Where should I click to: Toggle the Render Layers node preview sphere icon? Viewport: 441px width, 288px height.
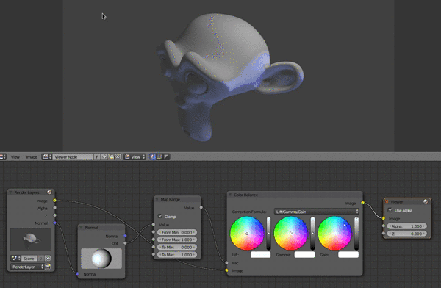[49, 192]
